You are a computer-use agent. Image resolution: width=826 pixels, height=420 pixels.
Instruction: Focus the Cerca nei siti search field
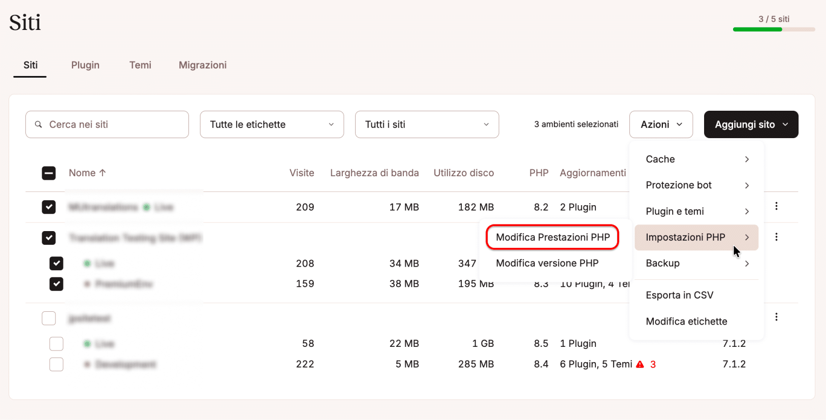click(107, 124)
